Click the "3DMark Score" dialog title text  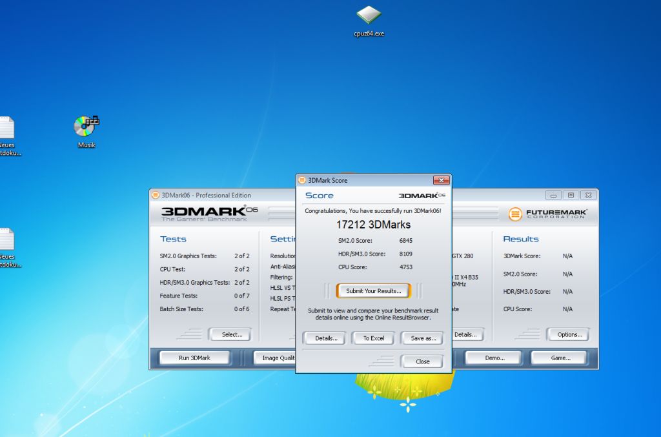point(327,180)
